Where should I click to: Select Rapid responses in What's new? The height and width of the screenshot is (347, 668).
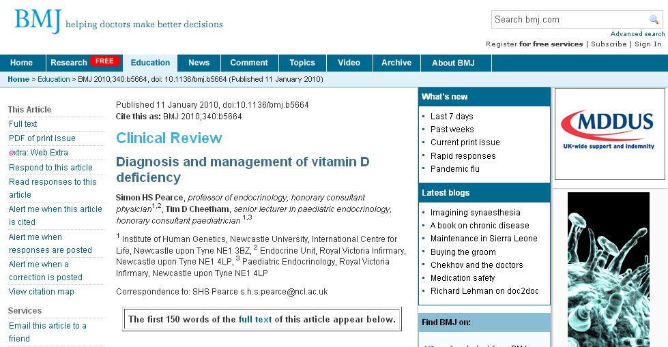pos(463,156)
